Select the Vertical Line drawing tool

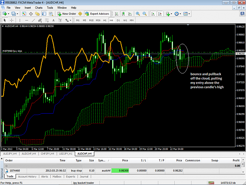pyautogui.click(x=20, y=20)
